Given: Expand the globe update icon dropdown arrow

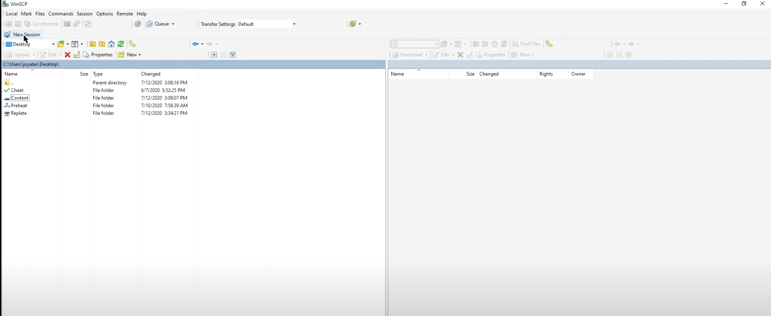Looking at the screenshot, I should tap(360, 24).
